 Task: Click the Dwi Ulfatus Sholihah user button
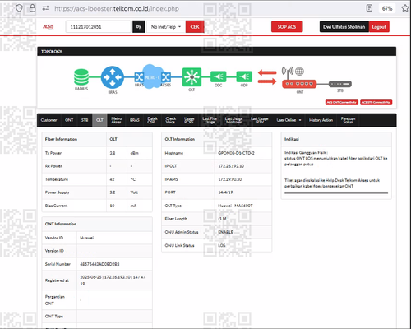[x=344, y=27]
